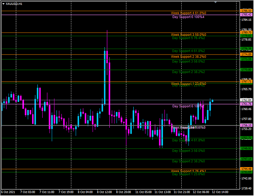The width and height of the screenshot is (254, 196).
Task: Select the 'Day Support 6 100%4' label
Action: [188, 17]
